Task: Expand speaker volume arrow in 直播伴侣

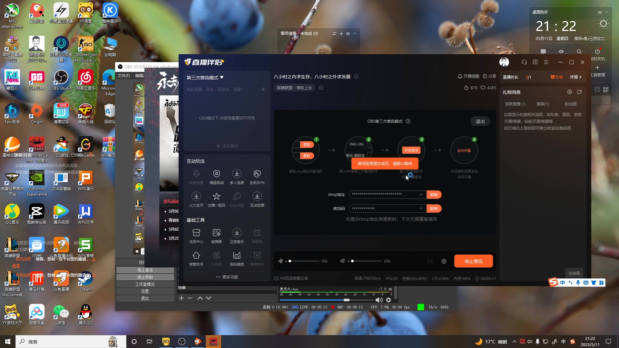Action: (x=348, y=261)
